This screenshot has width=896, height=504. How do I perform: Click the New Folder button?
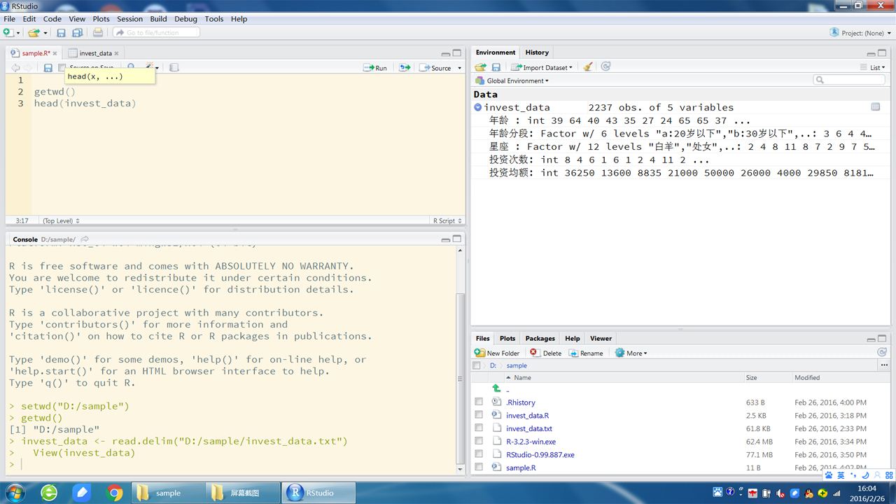pos(497,353)
